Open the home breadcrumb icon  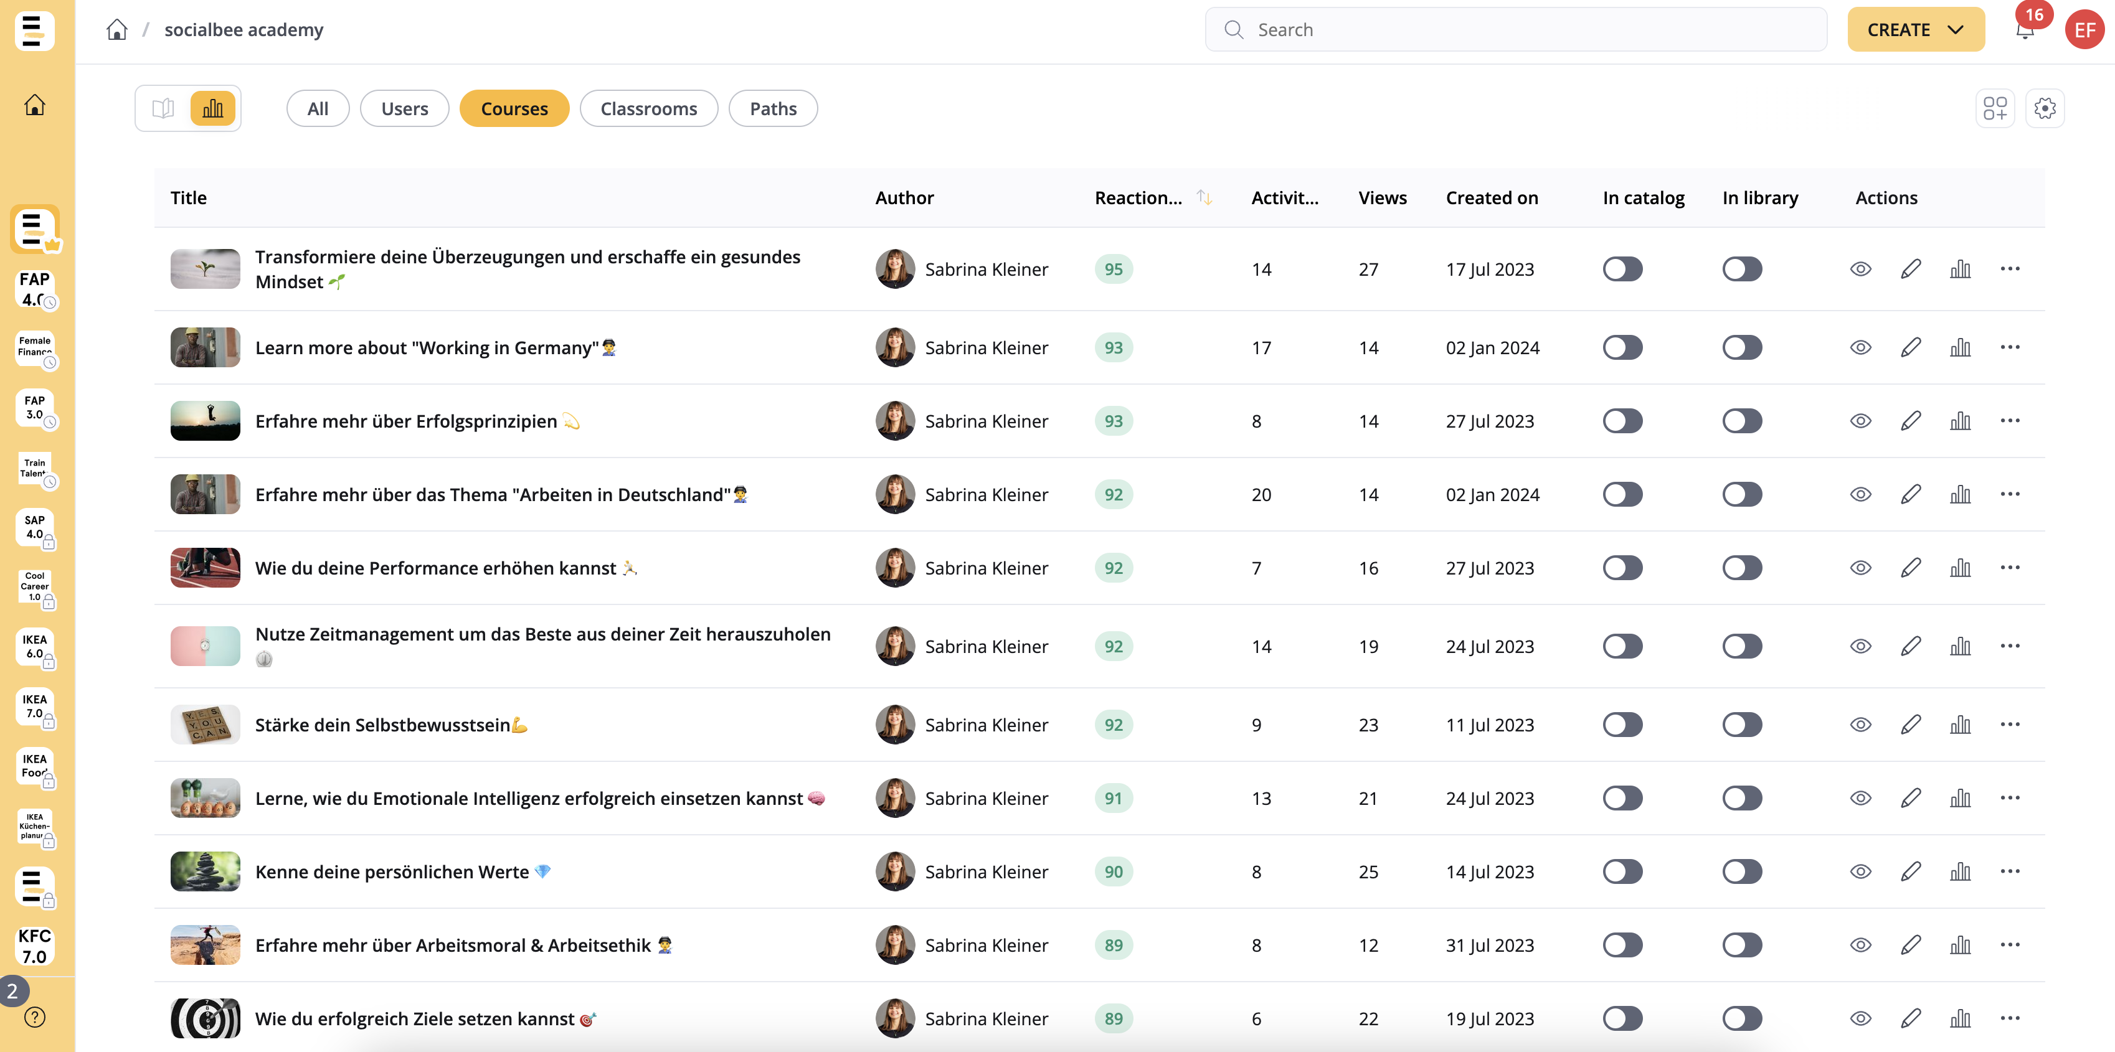tap(116, 31)
